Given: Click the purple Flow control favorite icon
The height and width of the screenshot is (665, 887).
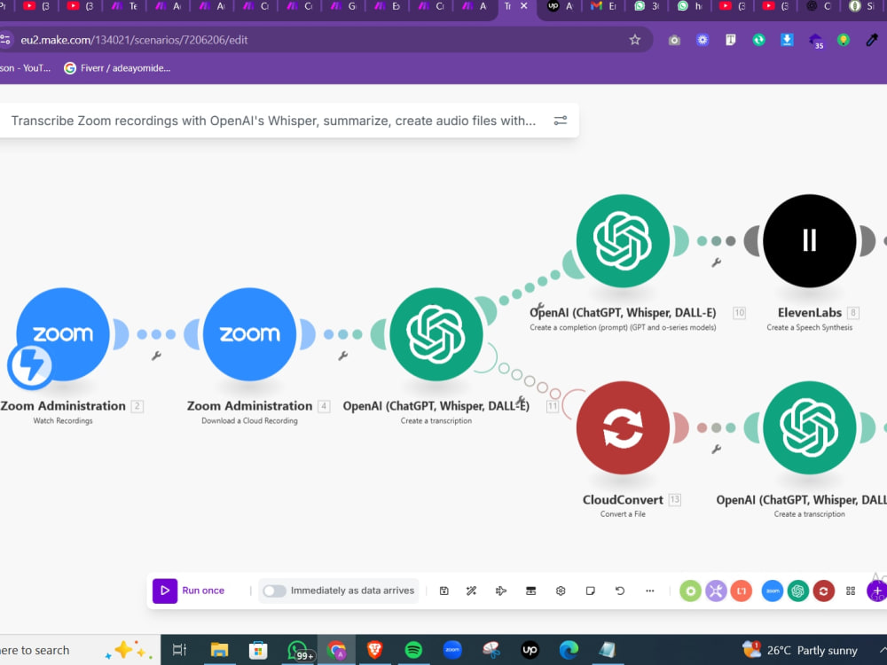Looking at the screenshot, I should pos(716,591).
